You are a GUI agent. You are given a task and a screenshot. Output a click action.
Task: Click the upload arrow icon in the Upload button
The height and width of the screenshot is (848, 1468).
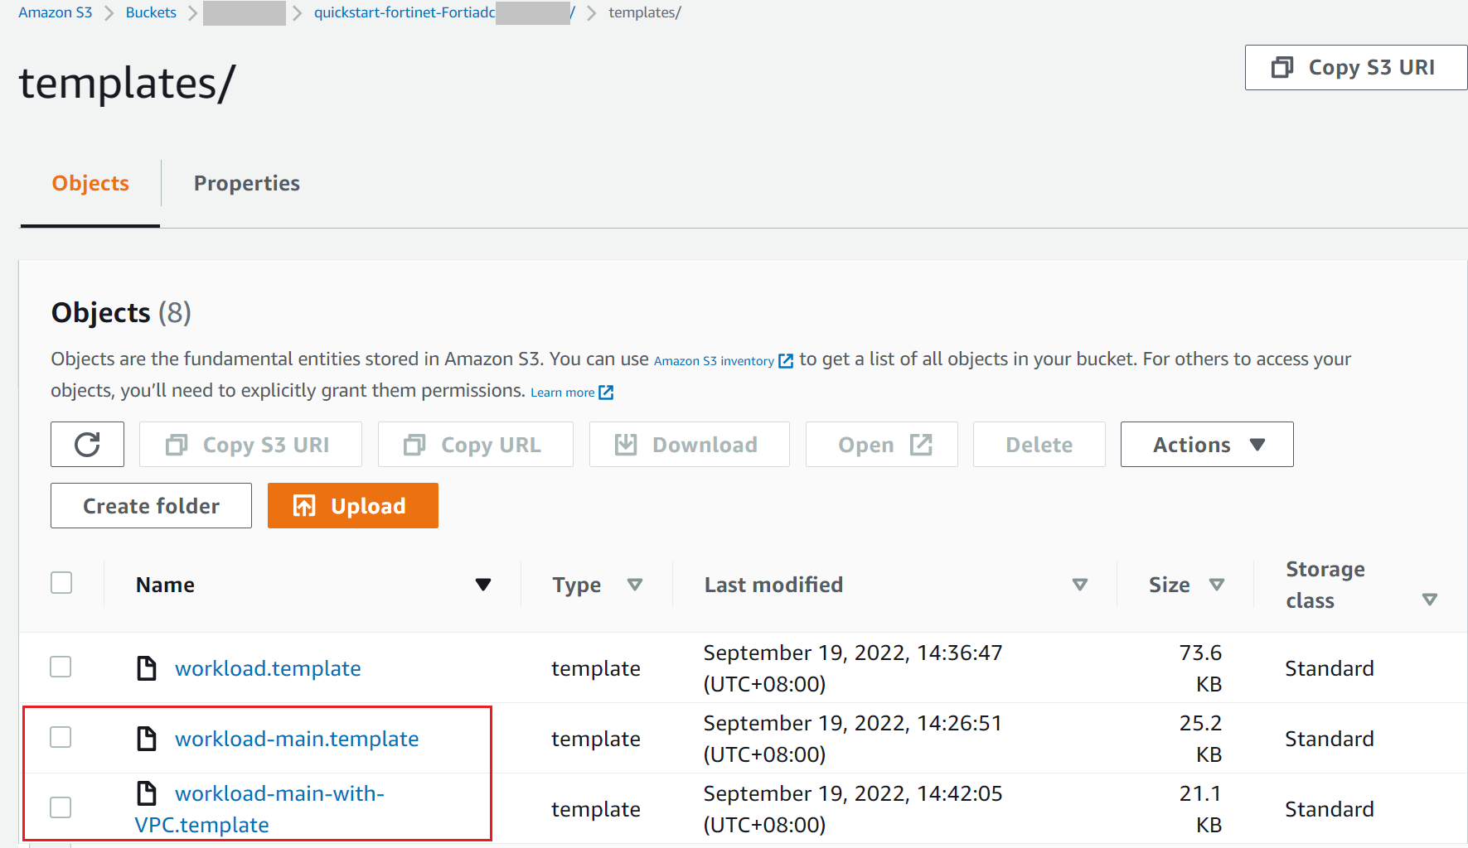pos(304,506)
